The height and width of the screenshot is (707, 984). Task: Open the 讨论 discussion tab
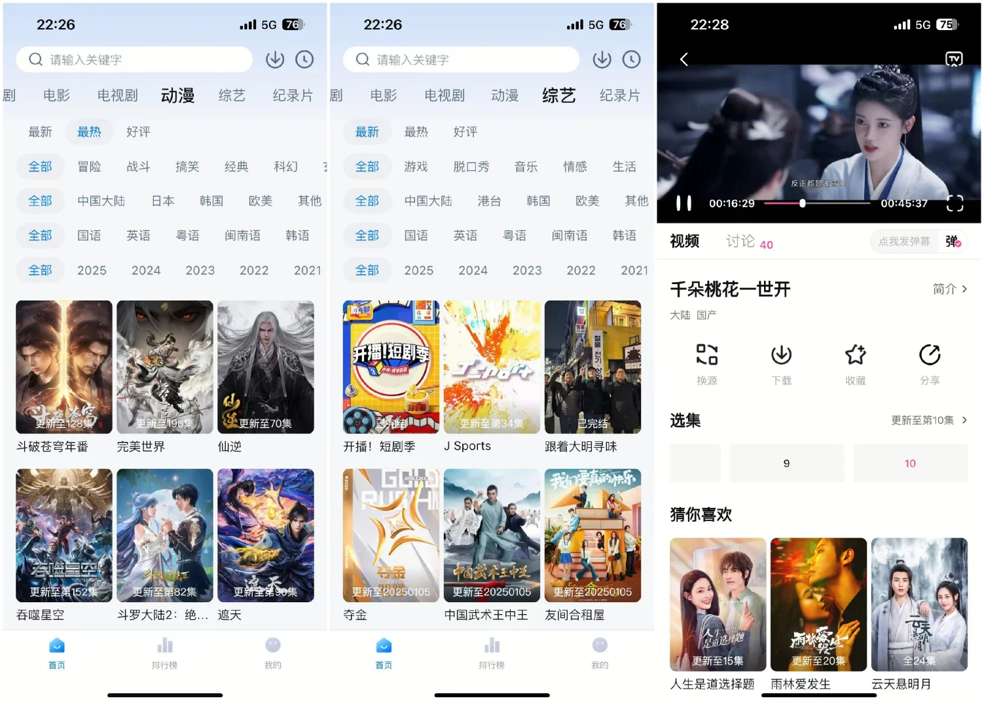[x=740, y=242]
